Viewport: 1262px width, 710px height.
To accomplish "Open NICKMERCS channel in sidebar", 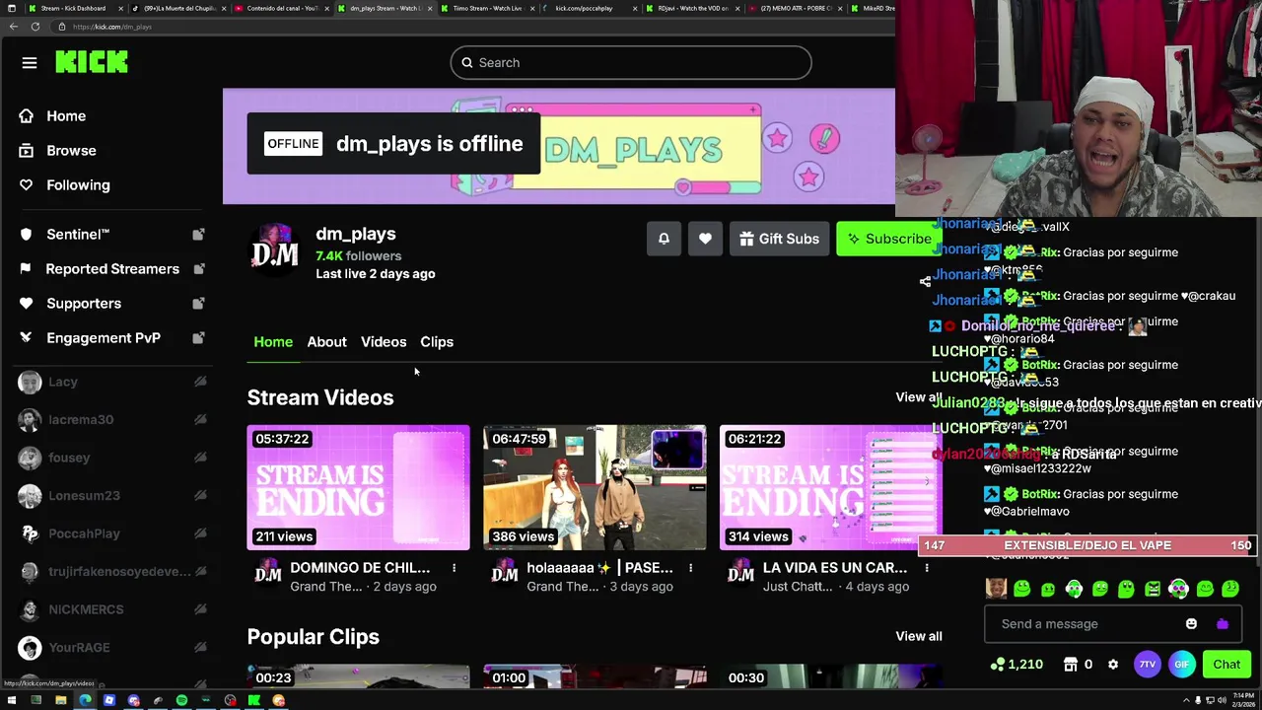I will point(86,609).
